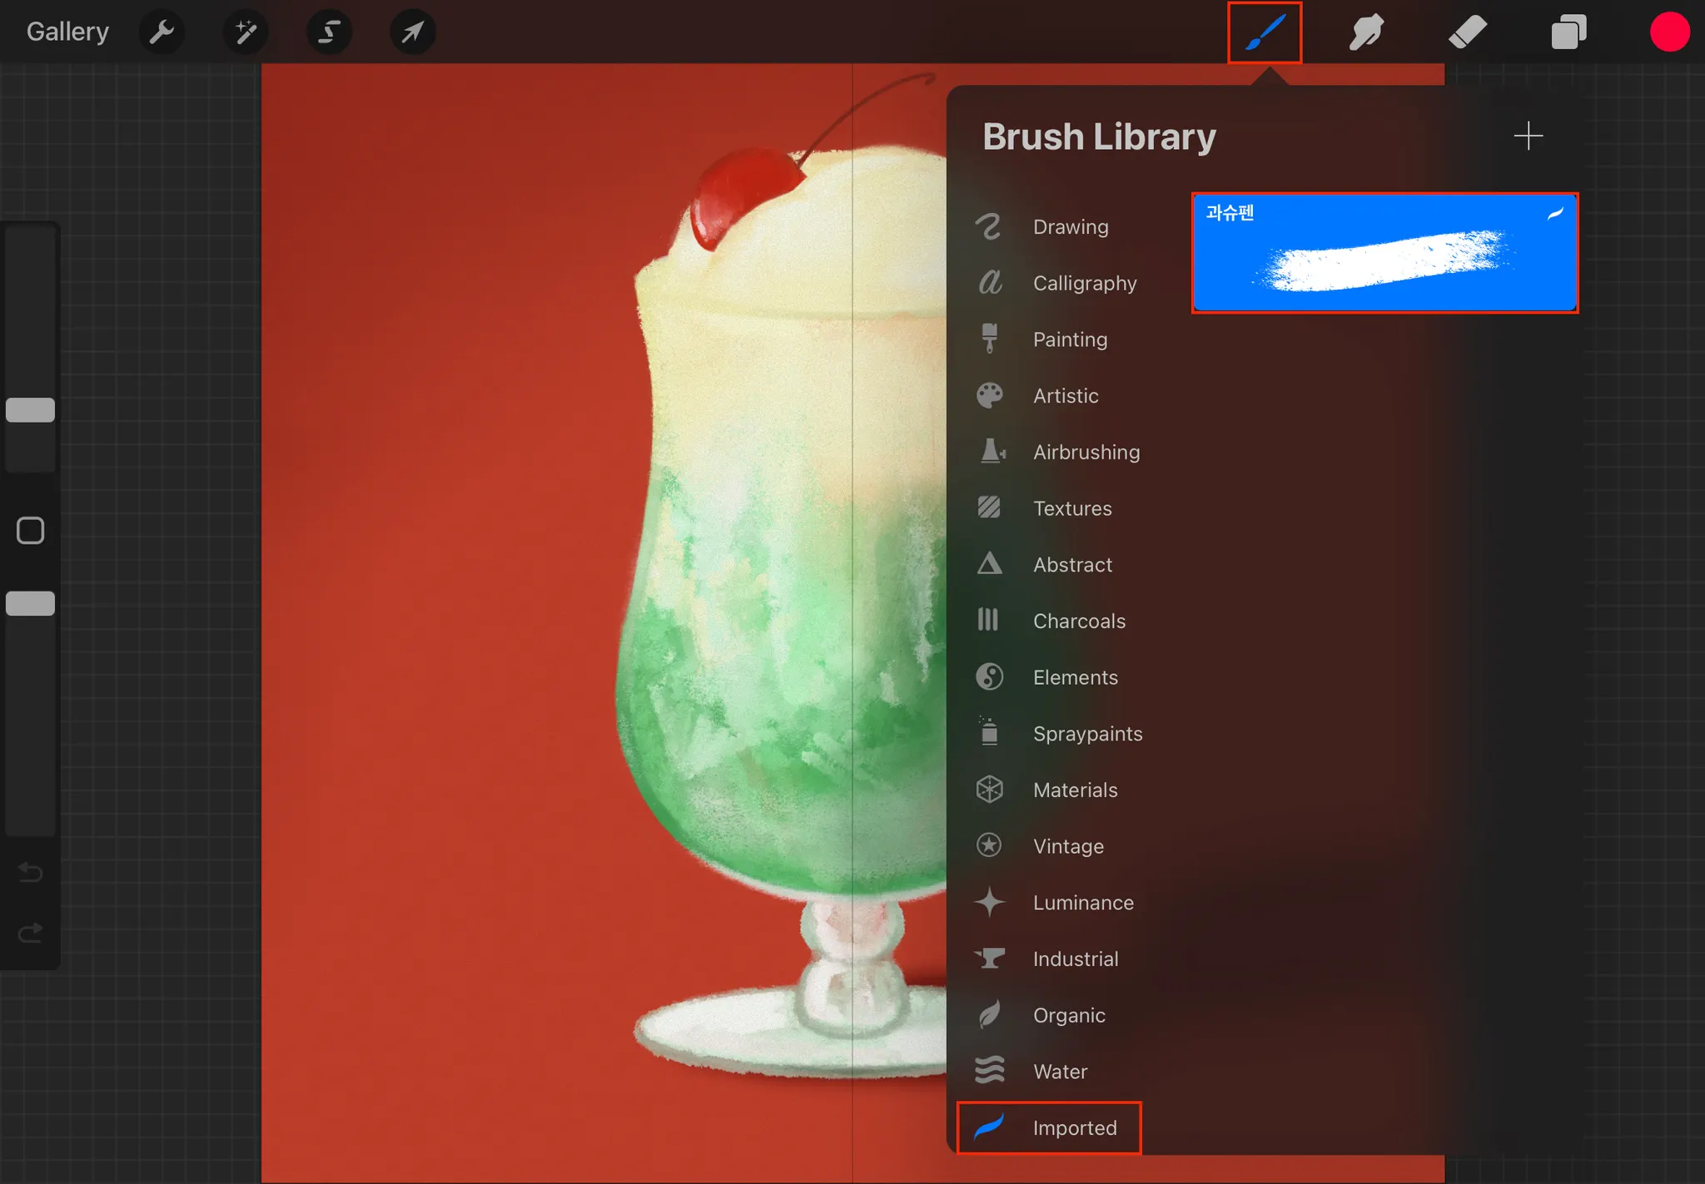Activate the Selection tool
The height and width of the screenshot is (1184, 1705).
click(x=329, y=32)
